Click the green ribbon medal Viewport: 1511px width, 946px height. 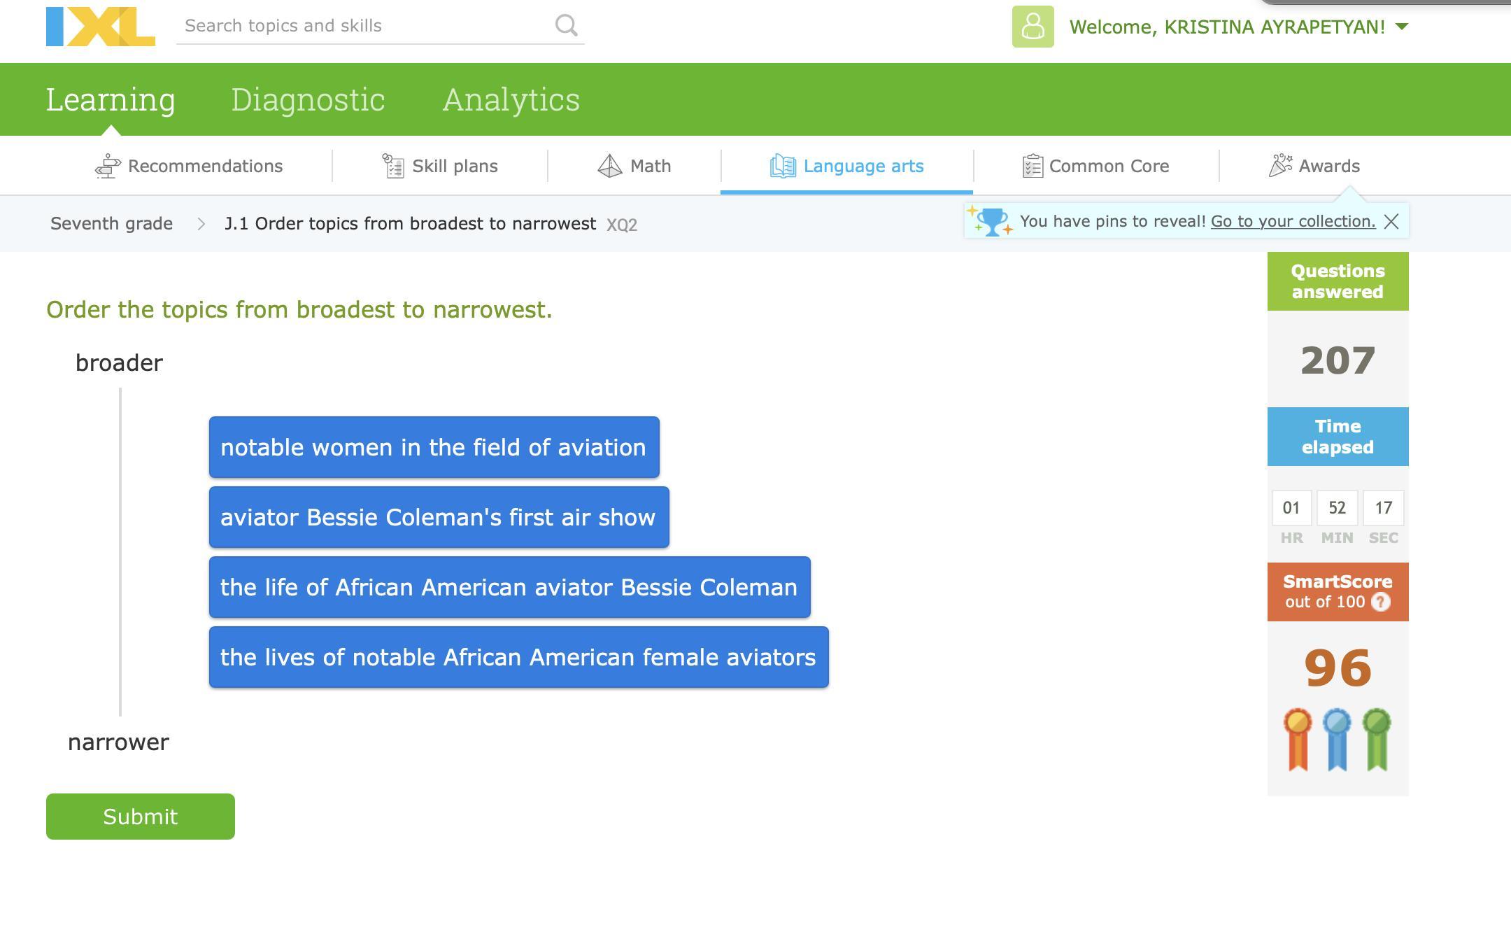(x=1377, y=739)
